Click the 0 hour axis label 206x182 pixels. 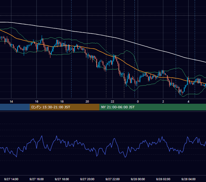(x=138, y=102)
